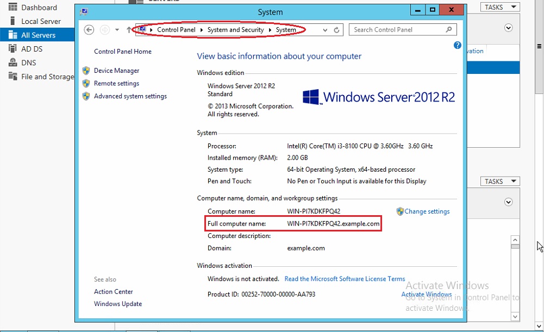Collapse the lower Server Manager panel chevron
544x332 pixels.
coord(509,202)
